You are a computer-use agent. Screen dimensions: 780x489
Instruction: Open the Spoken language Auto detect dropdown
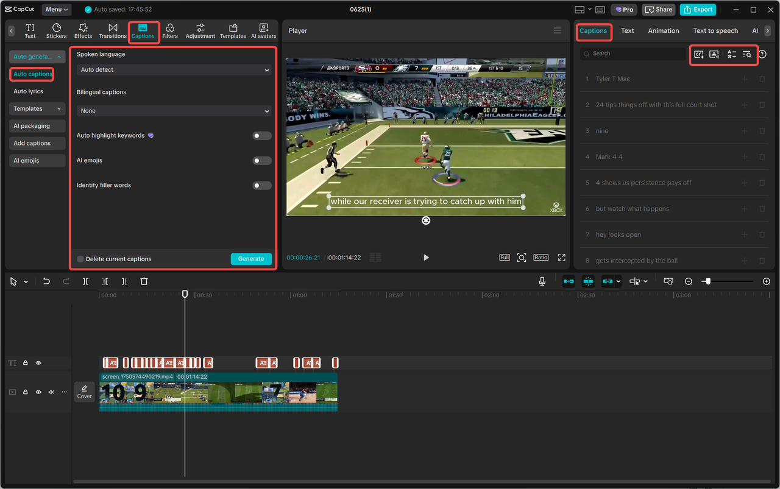coord(174,70)
